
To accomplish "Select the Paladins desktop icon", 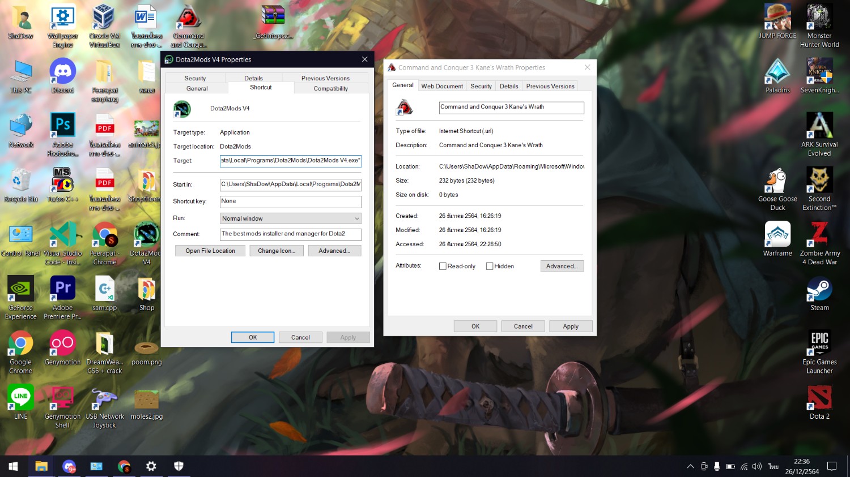I will point(777,76).
